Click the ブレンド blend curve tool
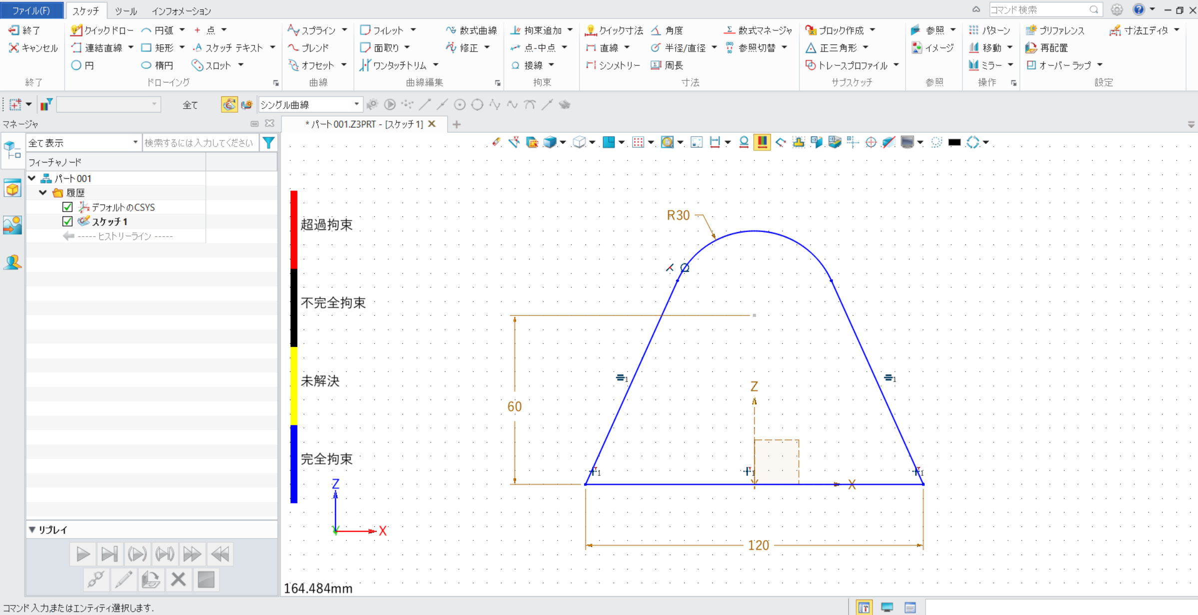The height and width of the screenshot is (615, 1198). coord(308,47)
